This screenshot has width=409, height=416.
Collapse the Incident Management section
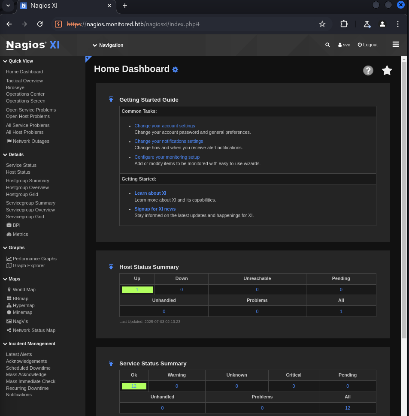29,344
